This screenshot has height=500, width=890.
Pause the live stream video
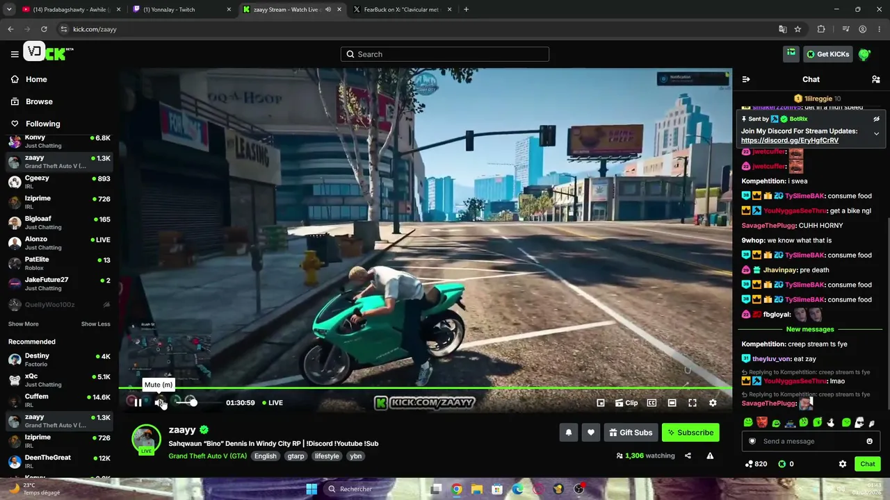(x=138, y=403)
